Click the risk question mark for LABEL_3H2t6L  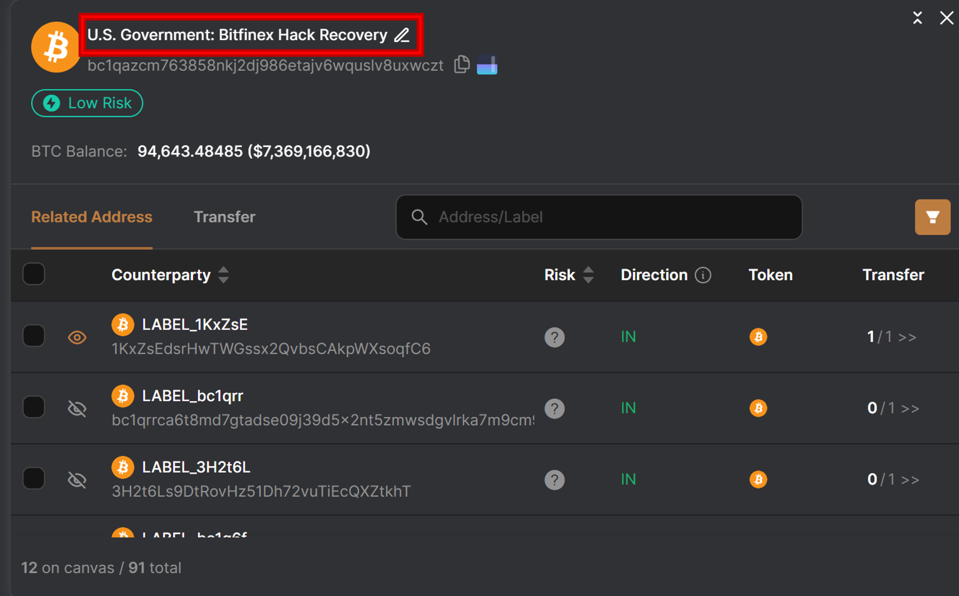click(554, 480)
